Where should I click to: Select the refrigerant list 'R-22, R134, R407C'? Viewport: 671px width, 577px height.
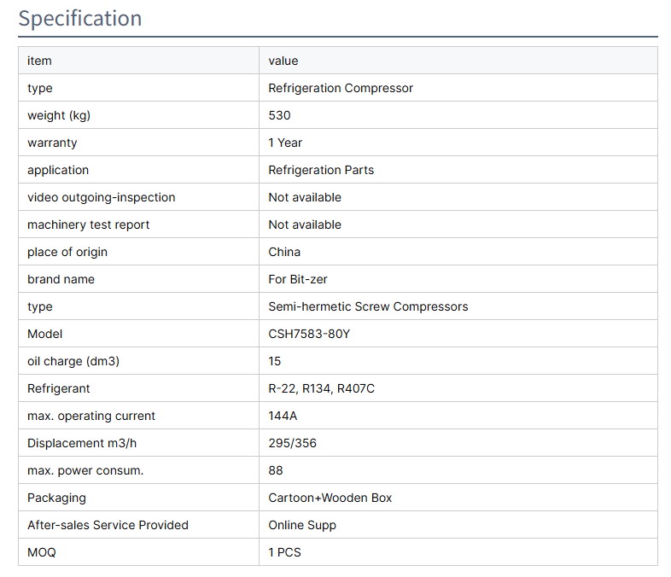321,388
